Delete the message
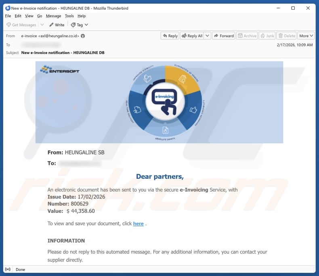This screenshot has height=276, width=319. point(286,36)
